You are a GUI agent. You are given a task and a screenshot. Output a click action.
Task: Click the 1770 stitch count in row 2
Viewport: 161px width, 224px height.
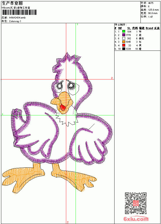(x=128, y=35)
